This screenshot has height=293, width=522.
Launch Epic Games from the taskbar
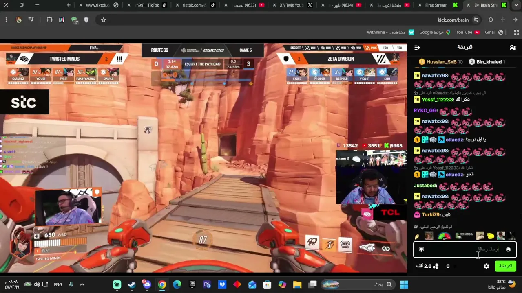pyautogui.click(x=192, y=284)
